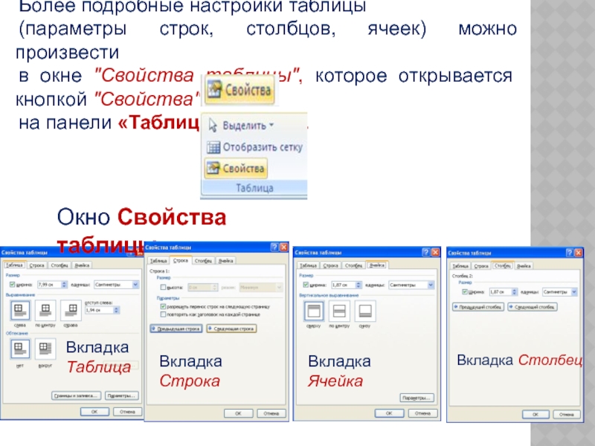Viewport: 595px width, 446px height.
Task: Choose no wrapping (нет) icon in Таблица-tab dialog
Action: pos(19,349)
